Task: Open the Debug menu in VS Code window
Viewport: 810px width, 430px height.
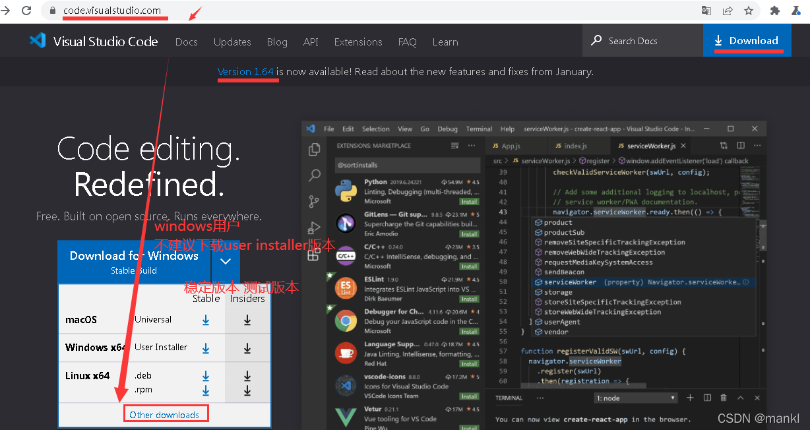Action: (x=447, y=129)
